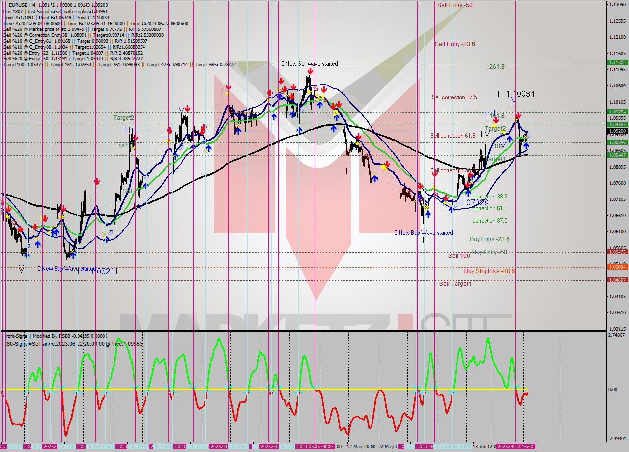
Task: Click the 'Sell Target1' label
Action: pos(456,284)
